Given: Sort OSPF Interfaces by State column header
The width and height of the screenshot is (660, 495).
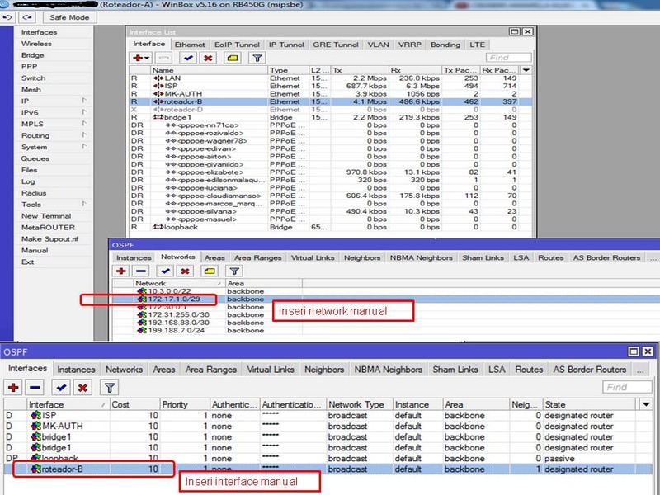Looking at the screenshot, I should pyautogui.click(x=591, y=404).
